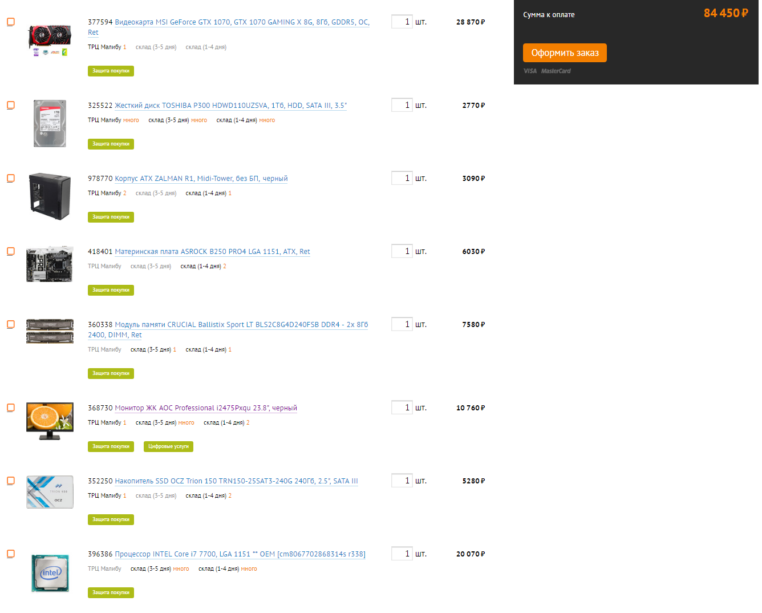
Task: Open ZALMAN R1 case product image
Action: [x=50, y=196]
